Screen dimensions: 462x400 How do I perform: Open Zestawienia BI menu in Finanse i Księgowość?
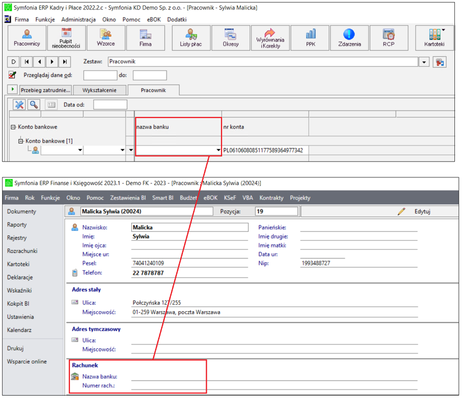pyautogui.click(x=128, y=198)
